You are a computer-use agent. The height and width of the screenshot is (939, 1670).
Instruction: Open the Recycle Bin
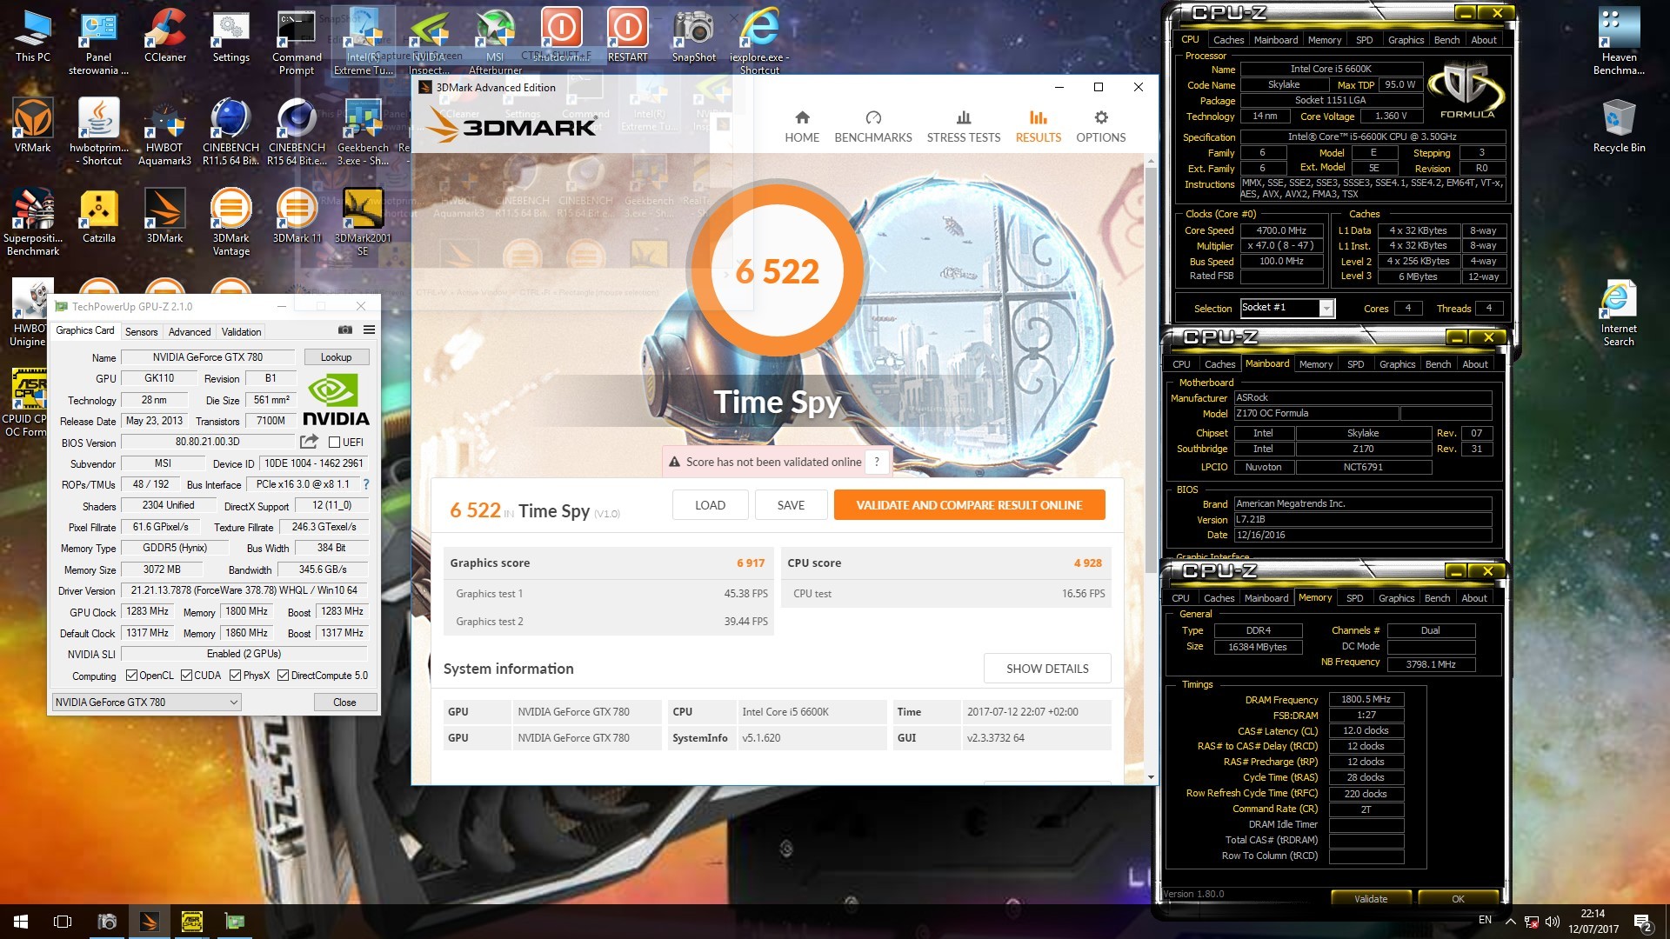[x=1619, y=127]
